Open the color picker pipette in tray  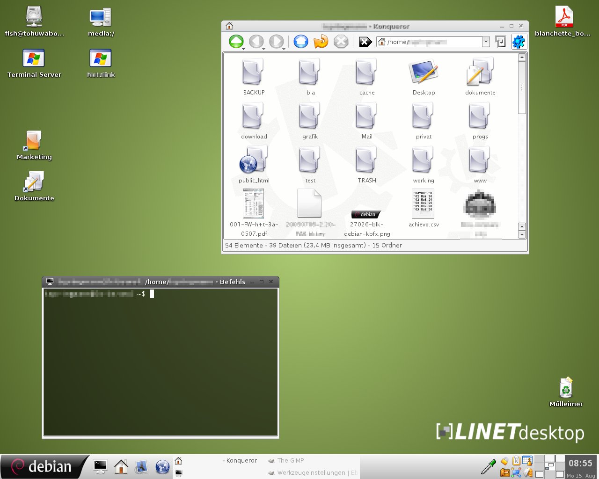pyautogui.click(x=489, y=466)
